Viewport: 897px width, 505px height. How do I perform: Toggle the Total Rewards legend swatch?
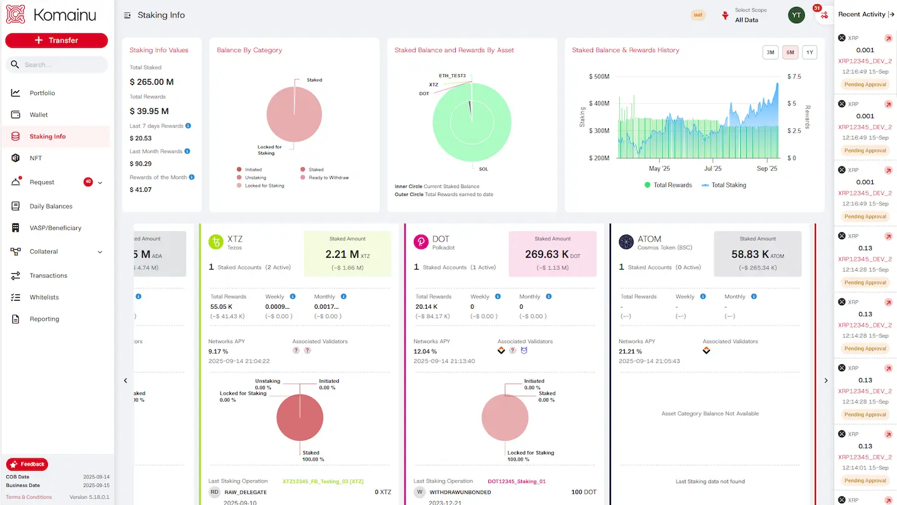pos(647,185)
